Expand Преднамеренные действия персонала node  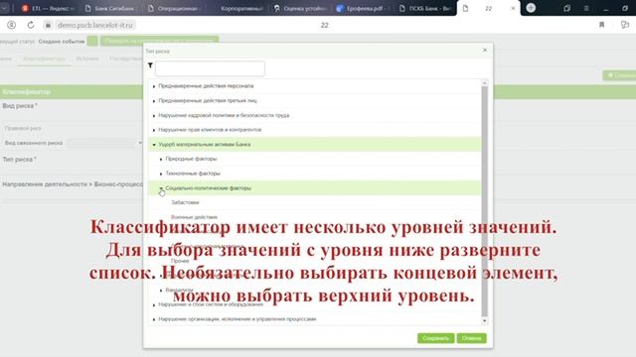point(154,86)
